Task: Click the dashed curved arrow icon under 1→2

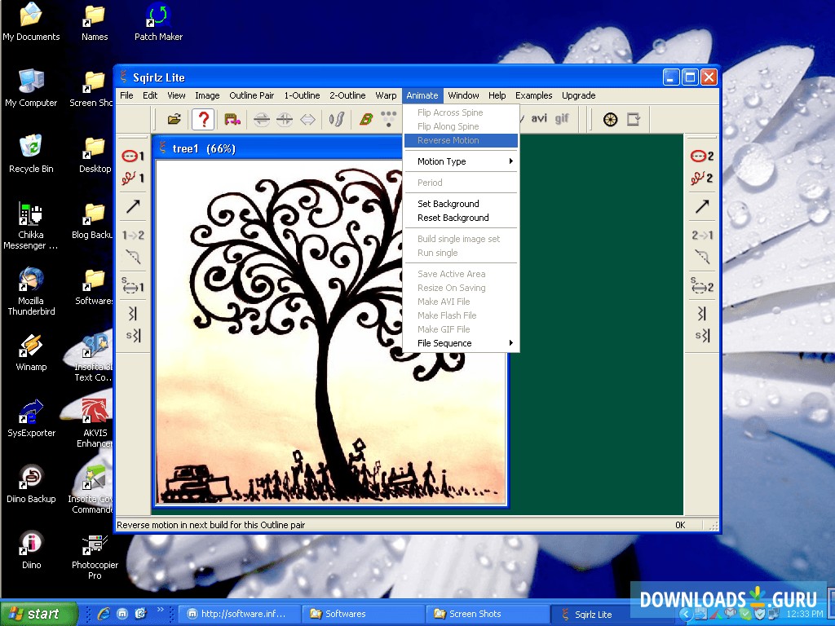Action: [x=133, y=257]
